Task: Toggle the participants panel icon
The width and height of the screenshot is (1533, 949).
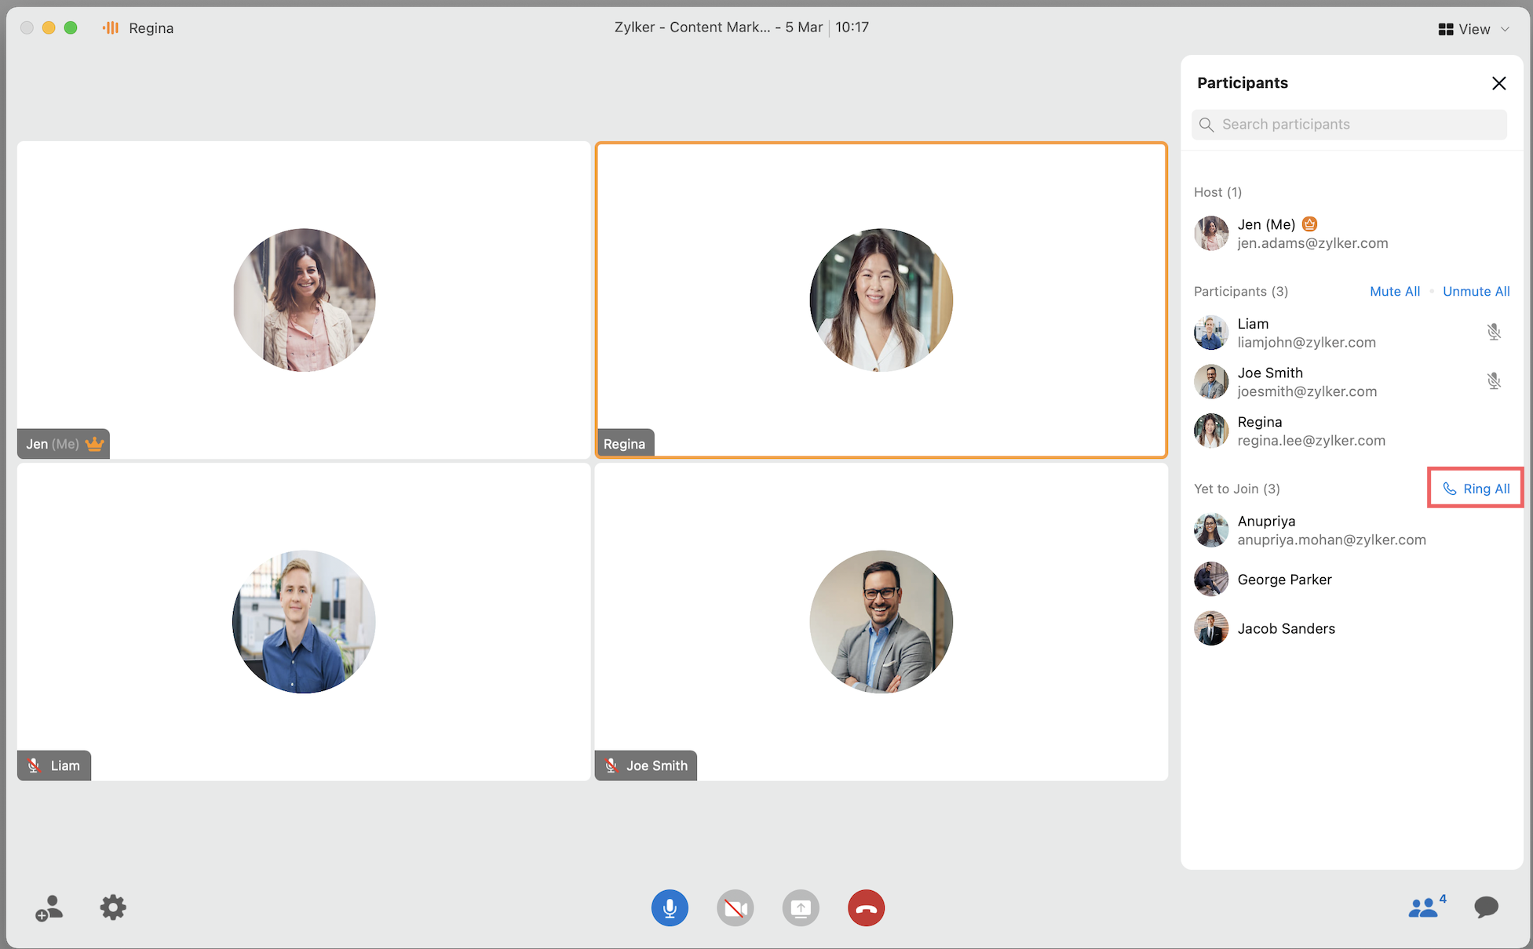Action: [1424, 907]
